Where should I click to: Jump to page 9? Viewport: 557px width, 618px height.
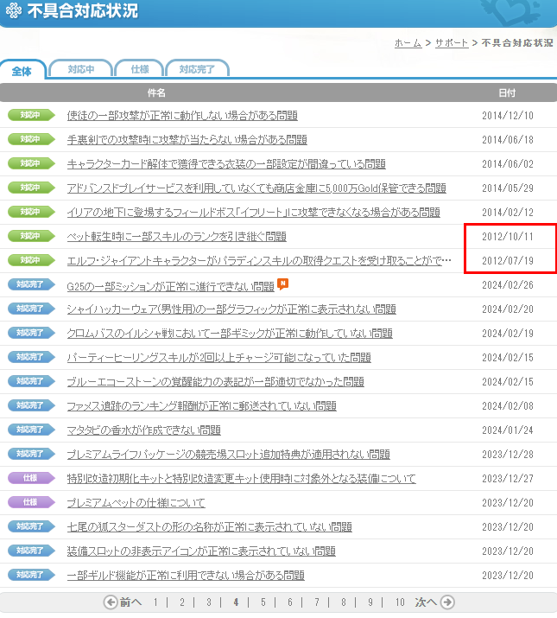(370, 602)
